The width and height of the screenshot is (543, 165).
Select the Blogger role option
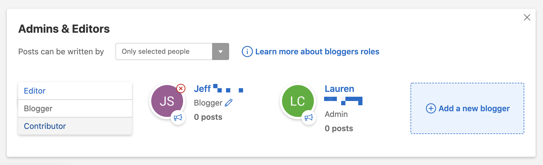point(38,108)
